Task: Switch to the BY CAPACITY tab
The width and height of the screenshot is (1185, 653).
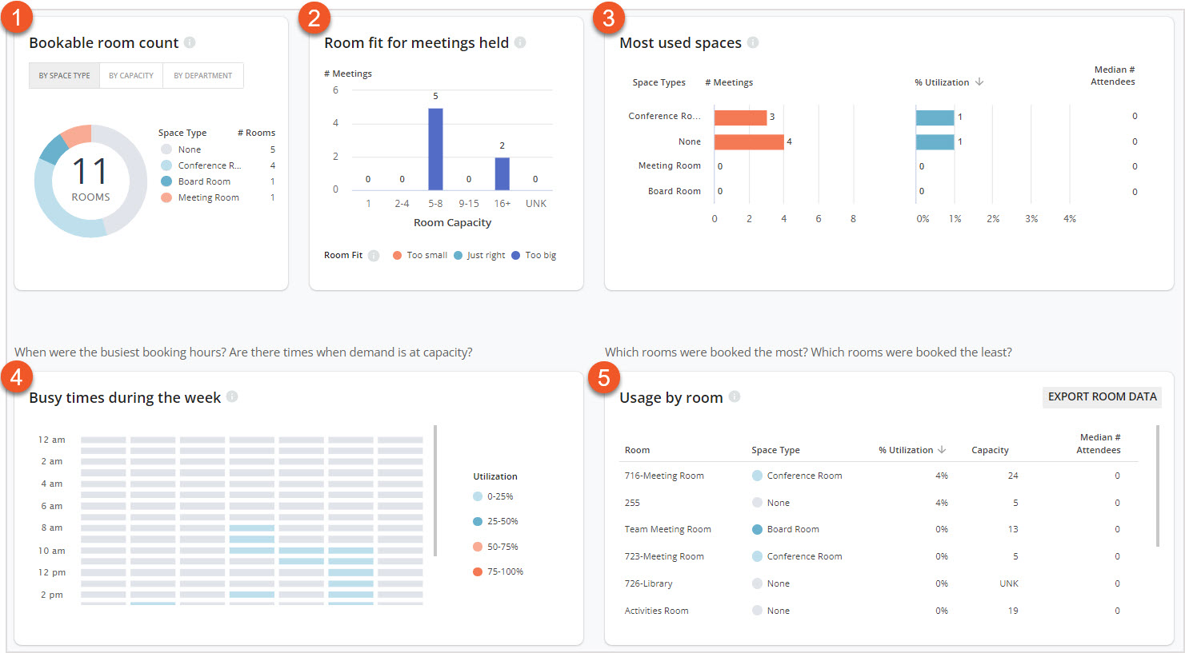Action: (130, 74)
